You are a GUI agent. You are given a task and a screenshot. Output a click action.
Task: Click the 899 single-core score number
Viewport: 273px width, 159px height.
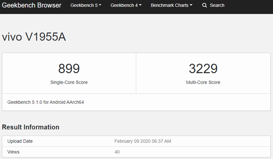tap(69, 69)
